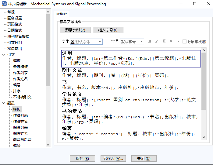The image size is (213, 165).
Task: Open the 字号 font size dropdown
Action: 132,42
